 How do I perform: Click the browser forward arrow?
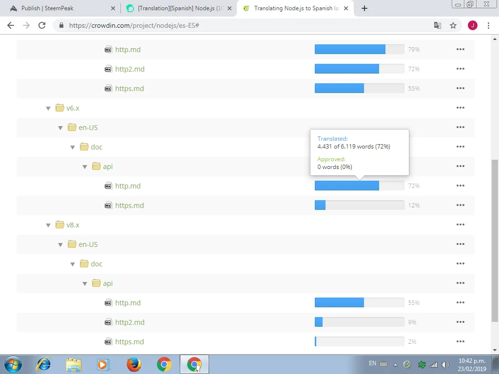pyautogui.click(x=26, y=25)
